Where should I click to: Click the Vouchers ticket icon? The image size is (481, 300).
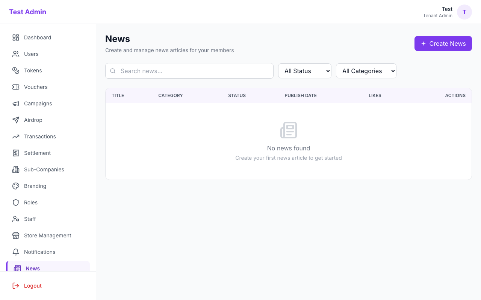tap(16, 87)
